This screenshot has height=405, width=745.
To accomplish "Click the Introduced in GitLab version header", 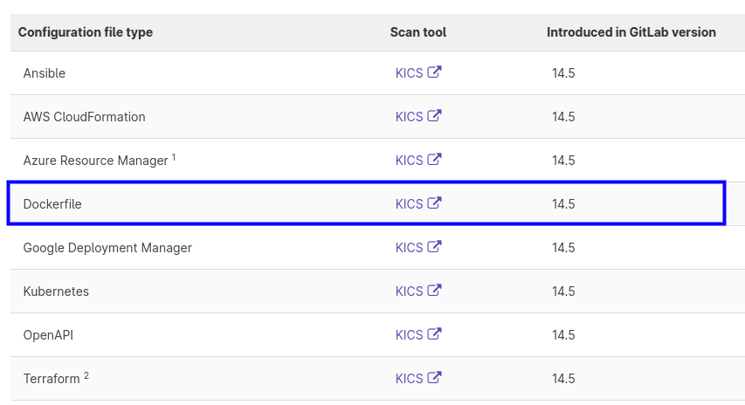I will click(631, 32).
